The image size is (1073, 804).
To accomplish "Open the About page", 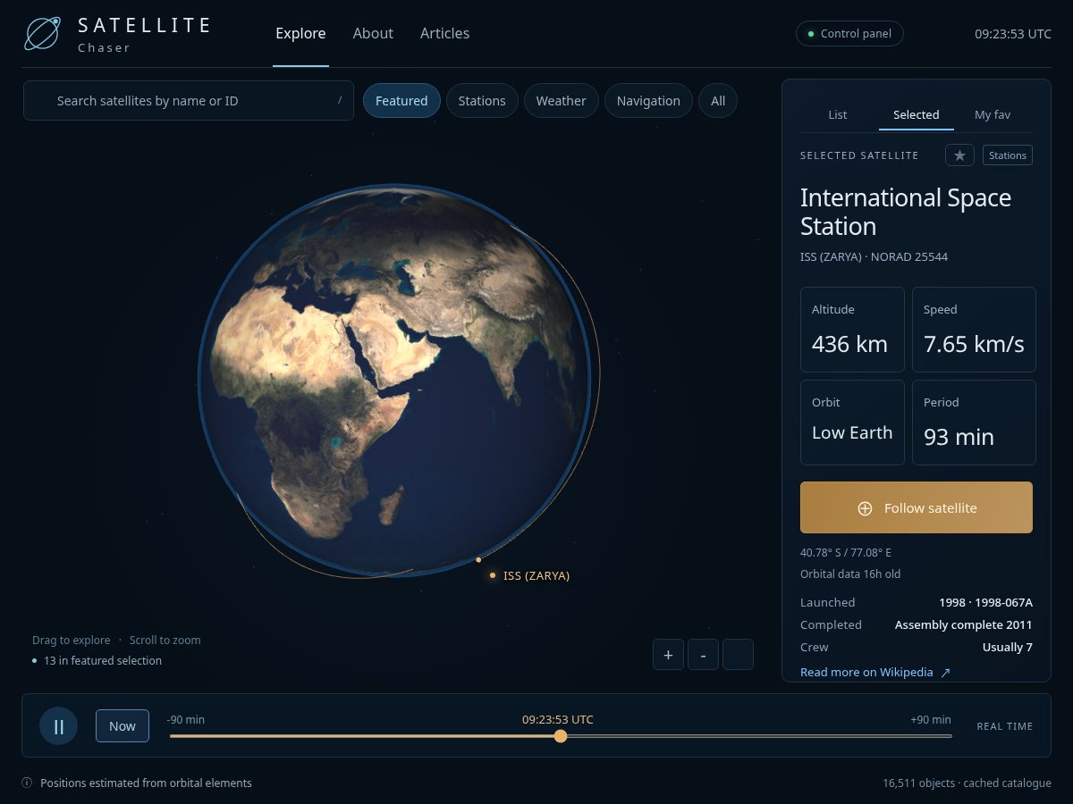I will [x=373, y=33].
